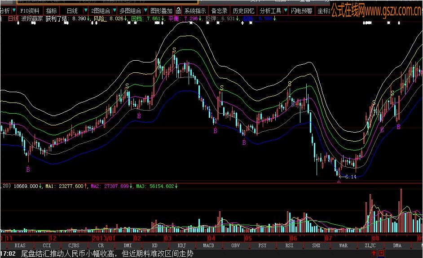Viewport: 423px width, 258px height.
Task: Open the F10资料 toolbar button
Action: [x=30, y=11]
